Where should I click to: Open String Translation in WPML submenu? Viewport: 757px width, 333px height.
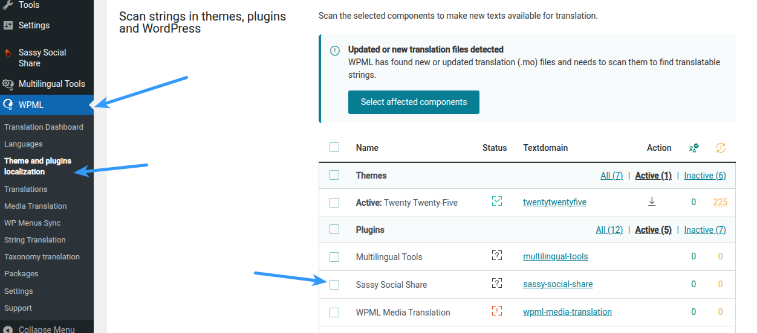tap(35, 239)
